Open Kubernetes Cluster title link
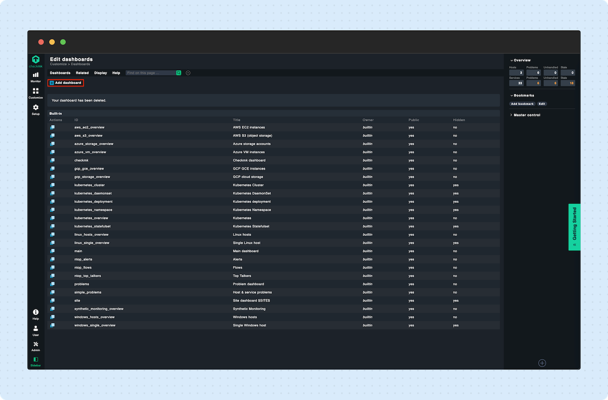The image size is (608, 400). 248,185
